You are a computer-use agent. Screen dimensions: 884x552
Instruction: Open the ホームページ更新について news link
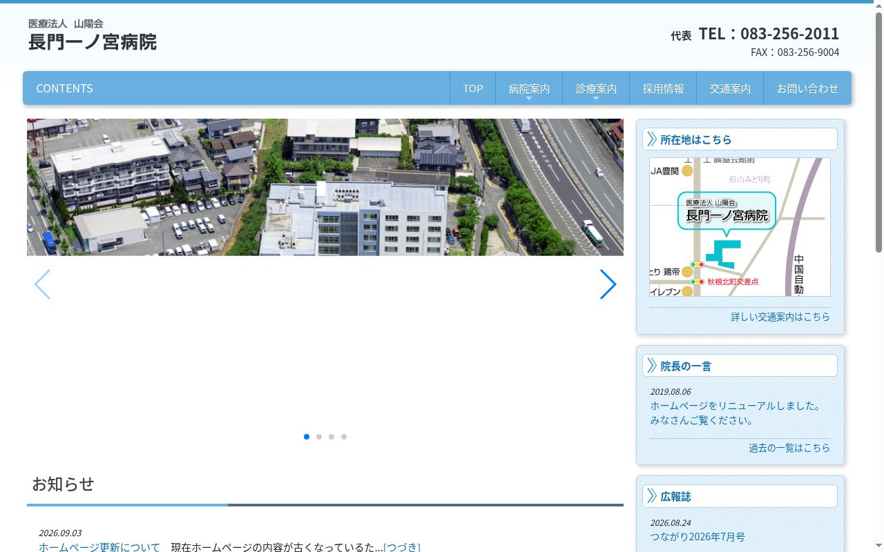[99, 547]
